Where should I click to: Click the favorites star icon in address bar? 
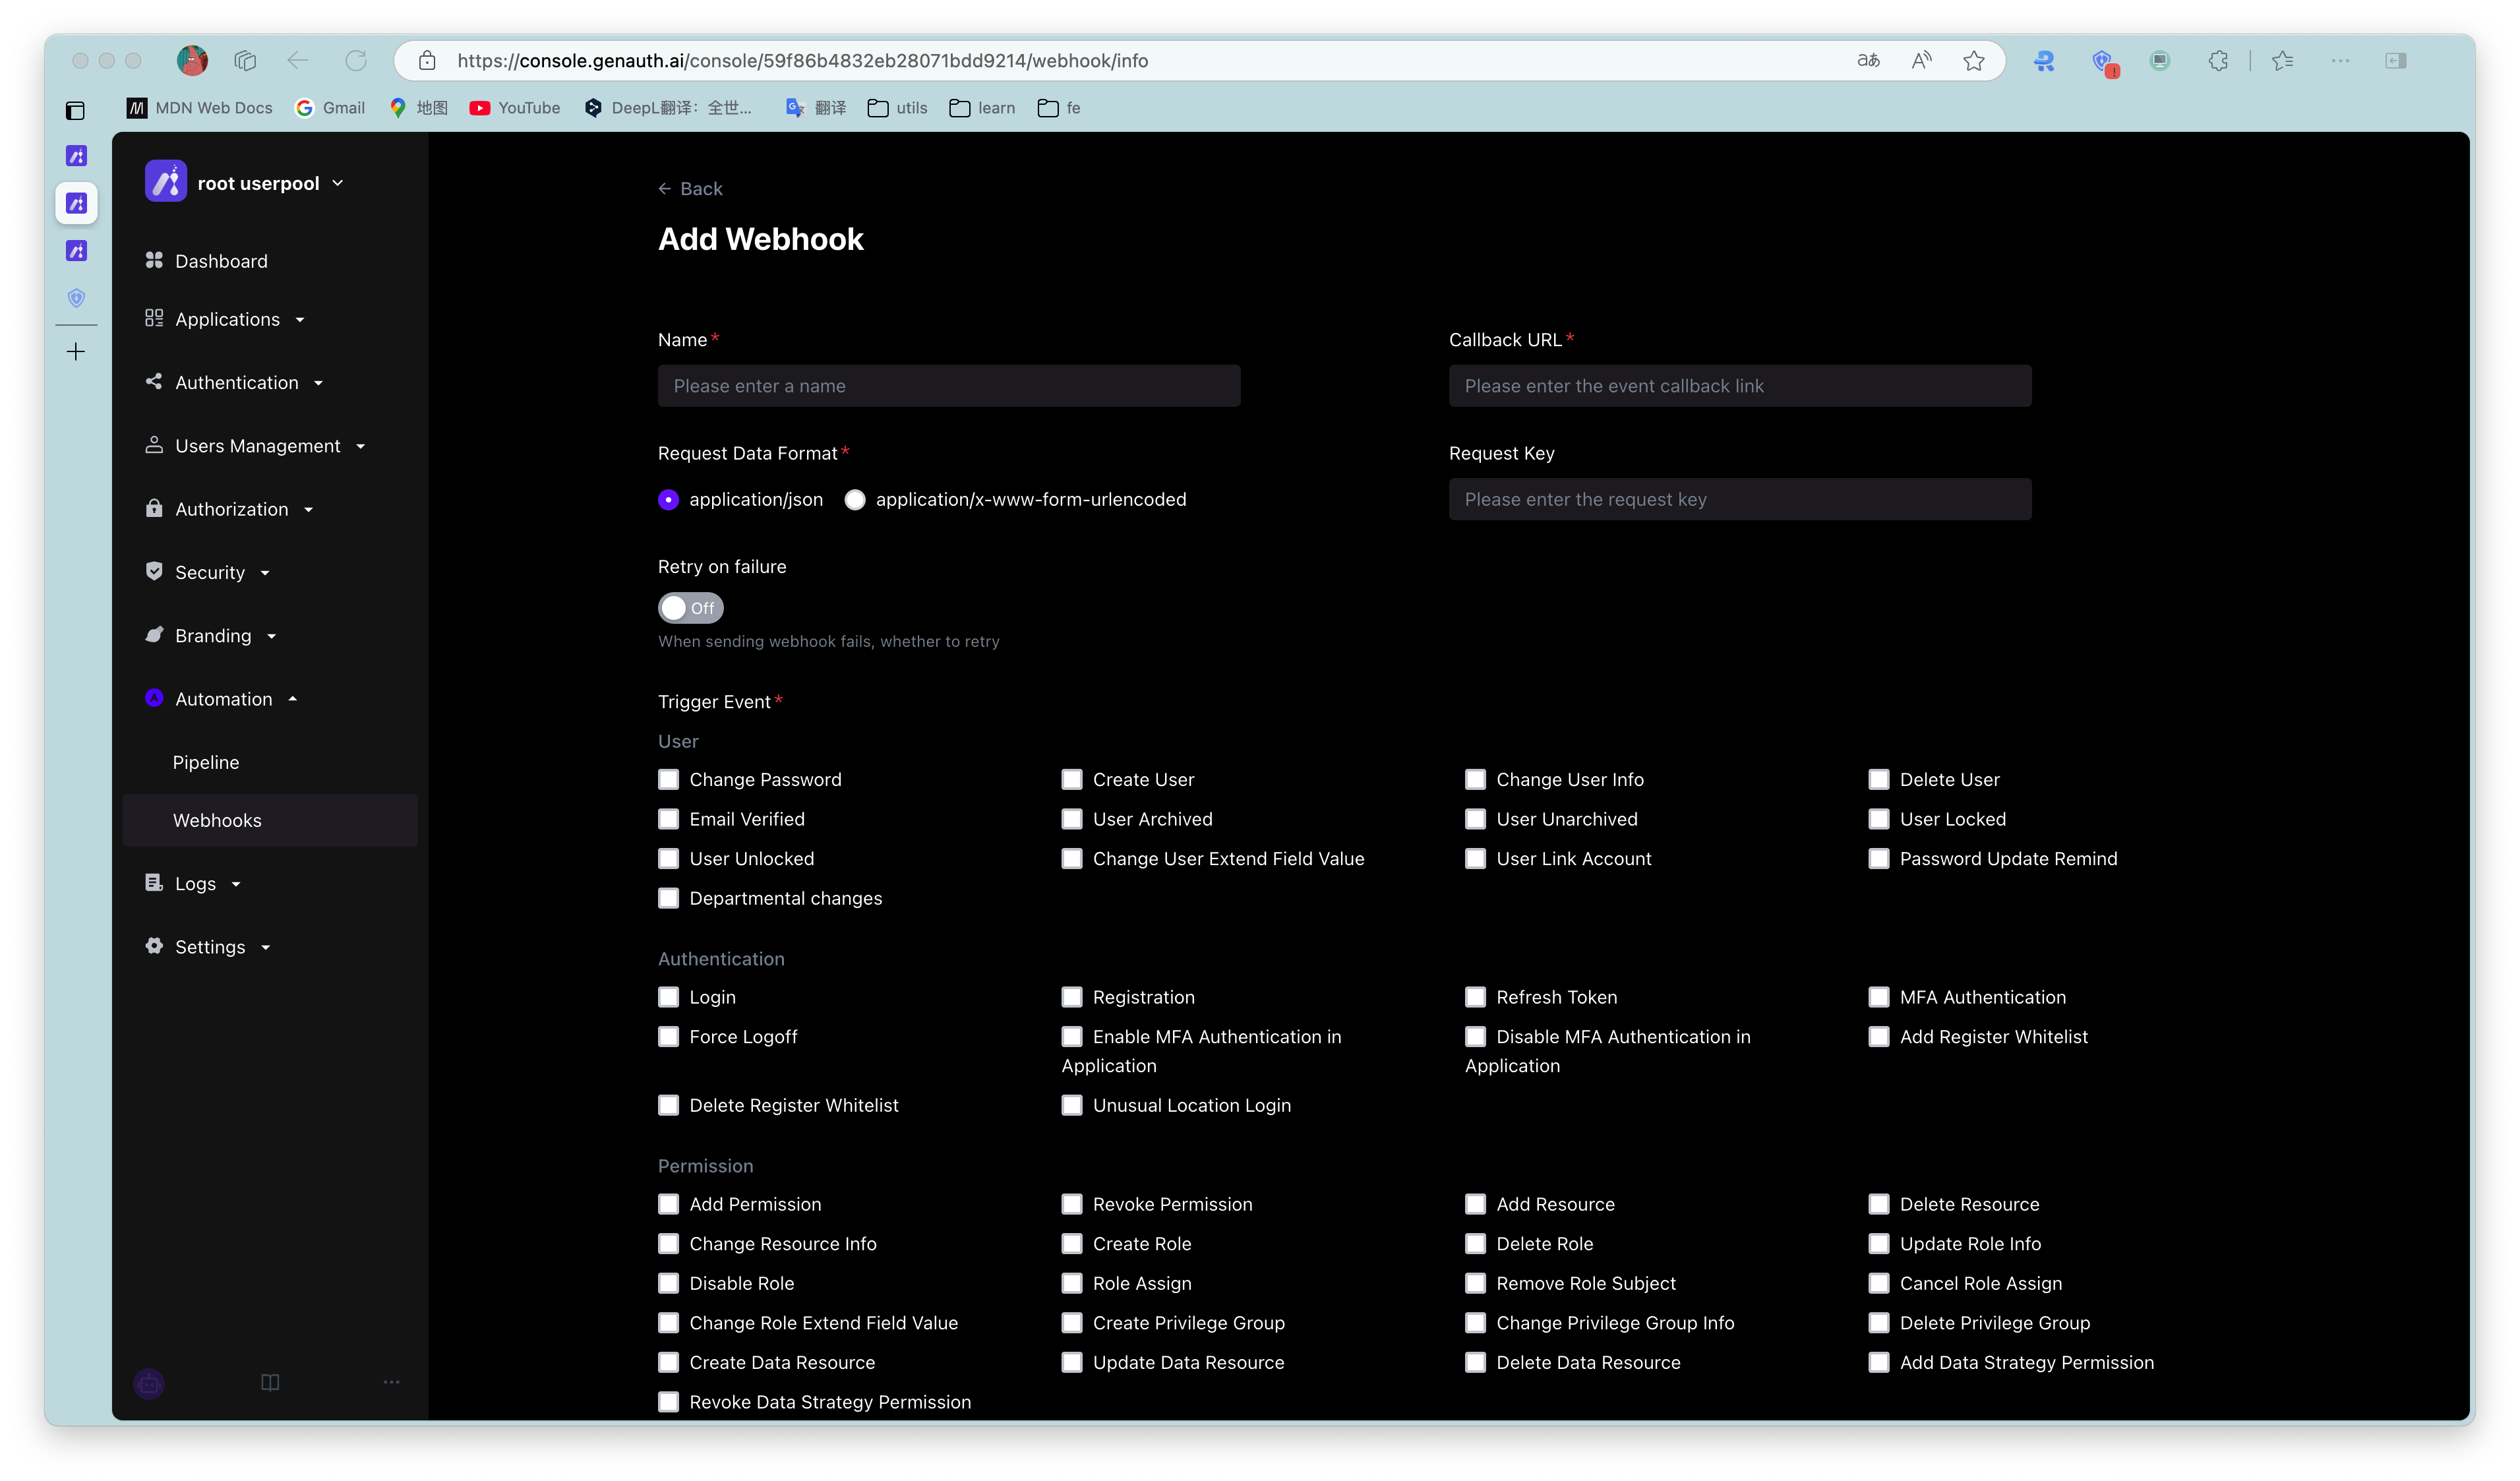[1973, 61]
